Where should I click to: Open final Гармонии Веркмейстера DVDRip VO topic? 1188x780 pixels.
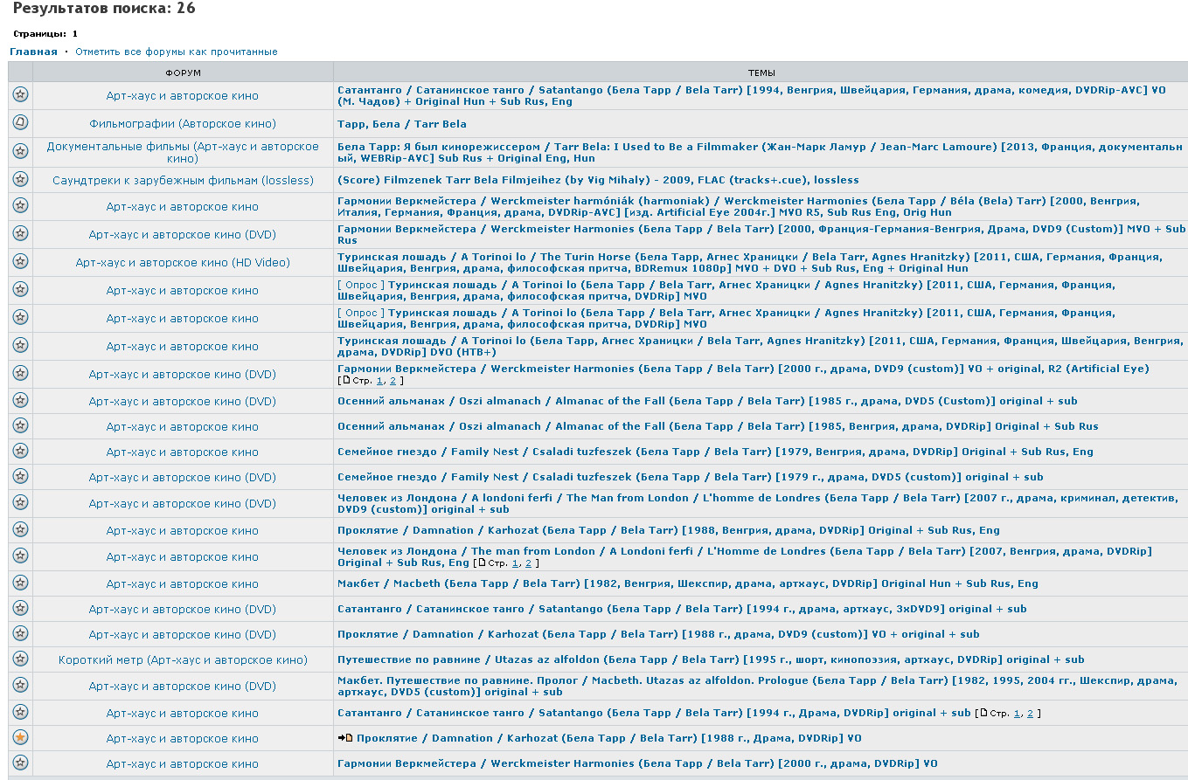[637, 763]
